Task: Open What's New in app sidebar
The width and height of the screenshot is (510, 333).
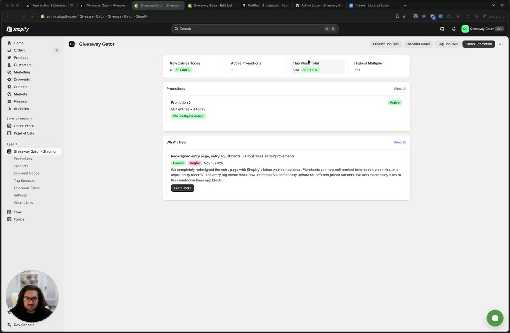Action: pos(24,203)
